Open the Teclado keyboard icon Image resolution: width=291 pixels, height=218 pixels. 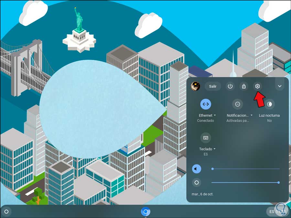coord(206,138)
